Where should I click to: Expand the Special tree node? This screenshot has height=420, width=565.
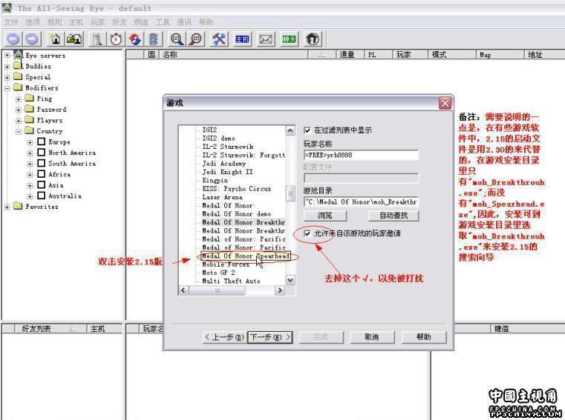7,77
